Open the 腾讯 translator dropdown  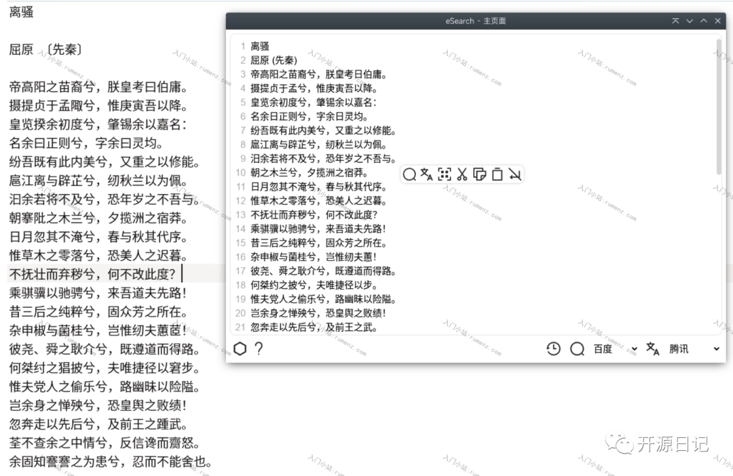coord(694,349)
